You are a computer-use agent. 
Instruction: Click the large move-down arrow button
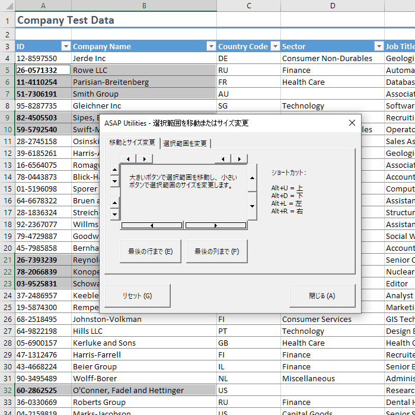pos(252,206)
